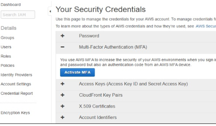Go to Account Settings
Image resolution: width=216 pixels, height=126 pixels.
(x=16, y=84)
